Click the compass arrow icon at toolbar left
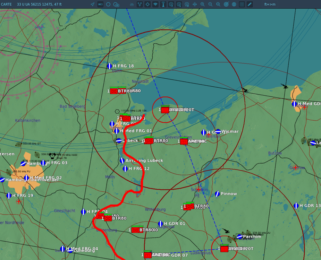The width and height of the screenshot is (321, 260). (92, 4)
